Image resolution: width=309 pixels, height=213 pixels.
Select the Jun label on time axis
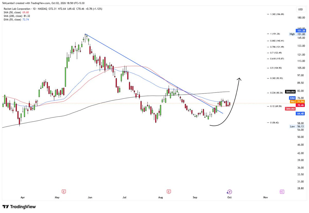click(90, 198)
